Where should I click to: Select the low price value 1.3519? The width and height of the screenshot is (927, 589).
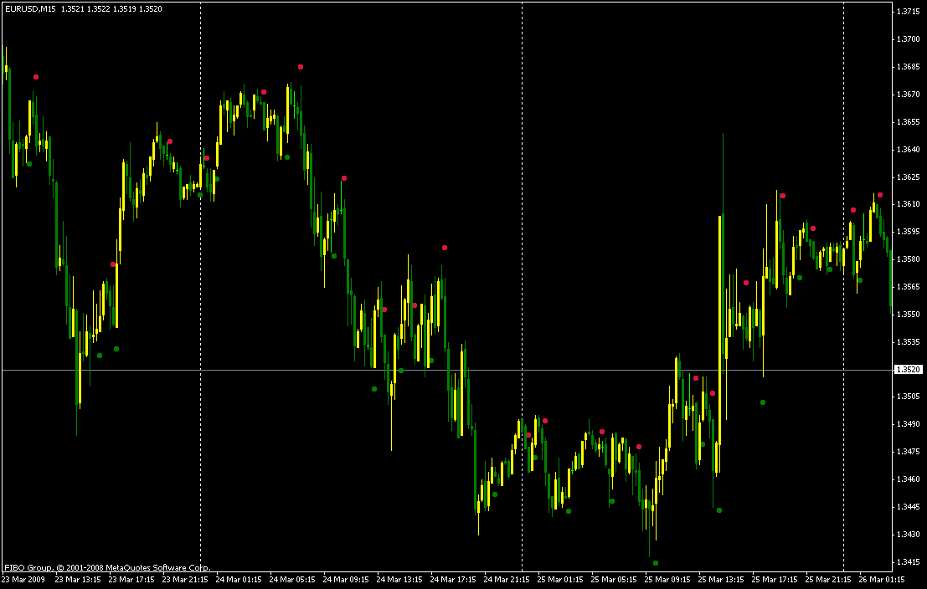(123, 9)
